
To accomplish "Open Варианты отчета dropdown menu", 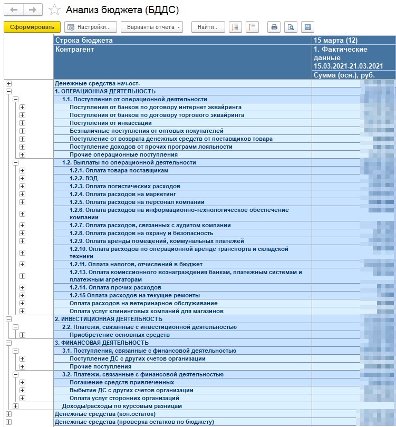I will click(x=152, y=27).
